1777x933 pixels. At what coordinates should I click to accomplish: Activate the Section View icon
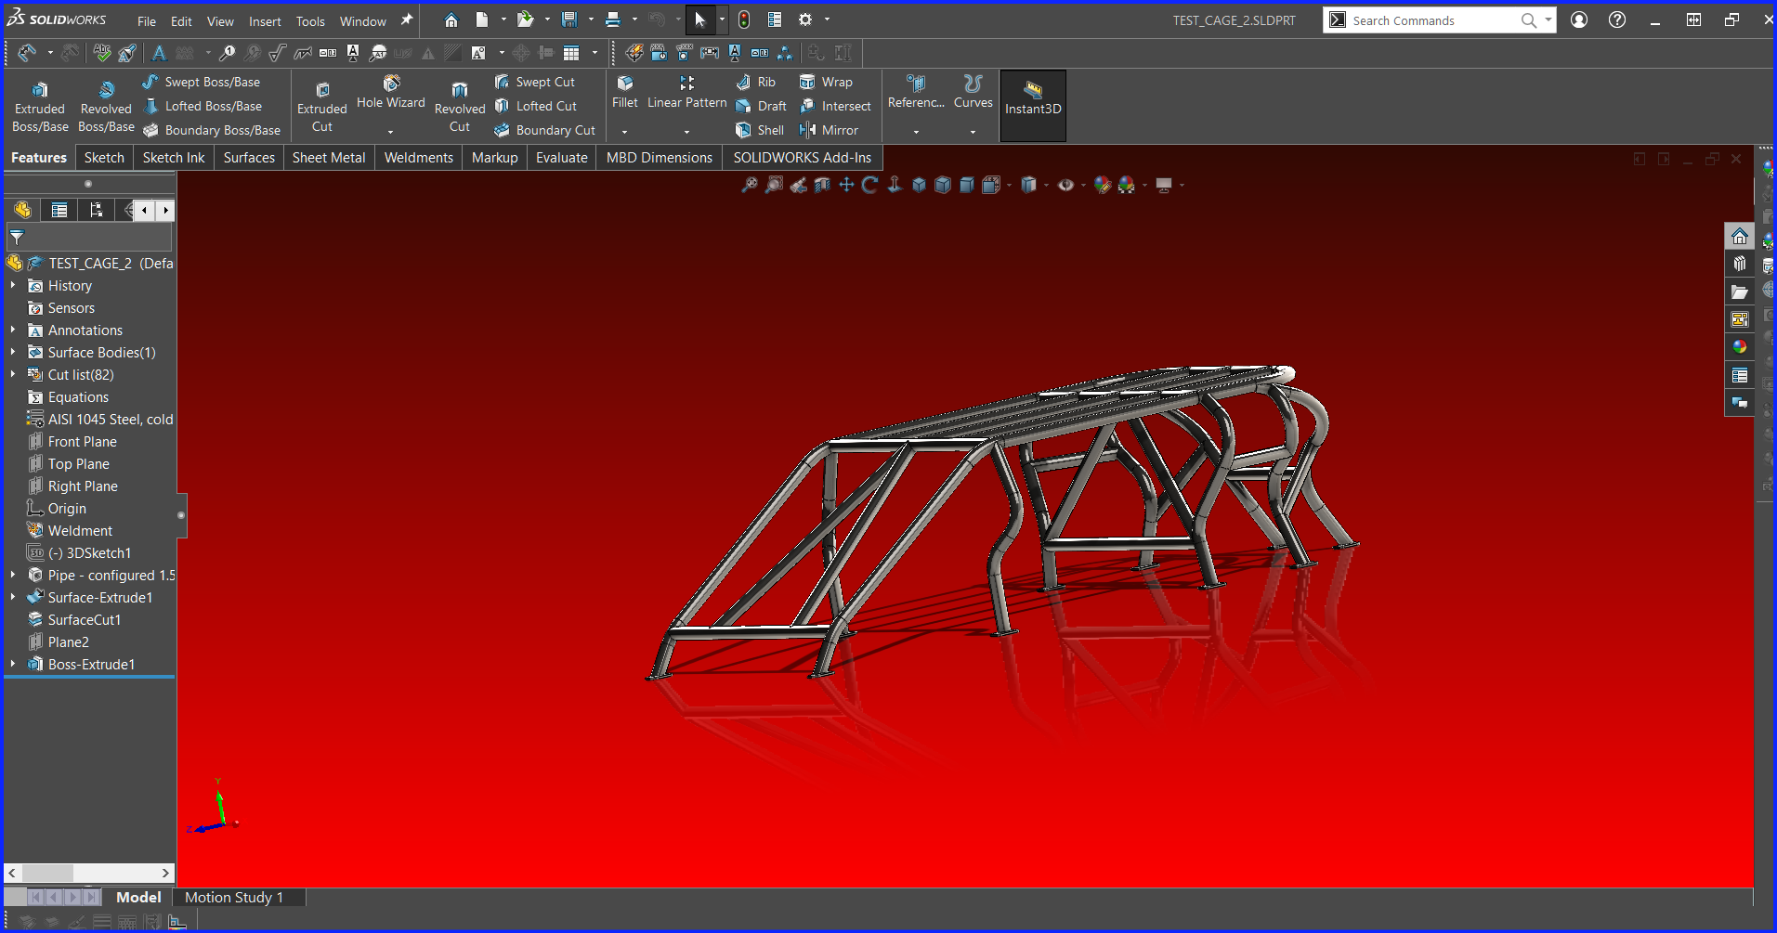[x=822, y=185]
